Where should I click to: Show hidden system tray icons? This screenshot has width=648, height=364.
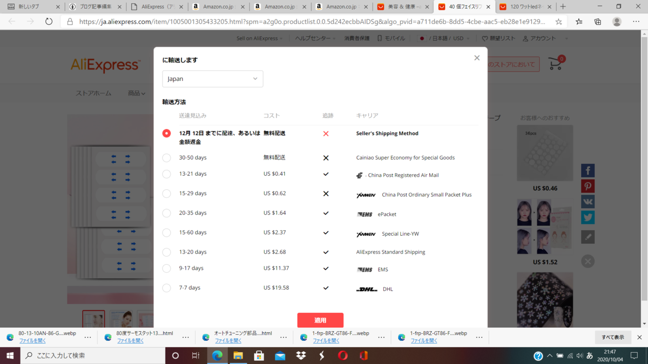point(550,356)
